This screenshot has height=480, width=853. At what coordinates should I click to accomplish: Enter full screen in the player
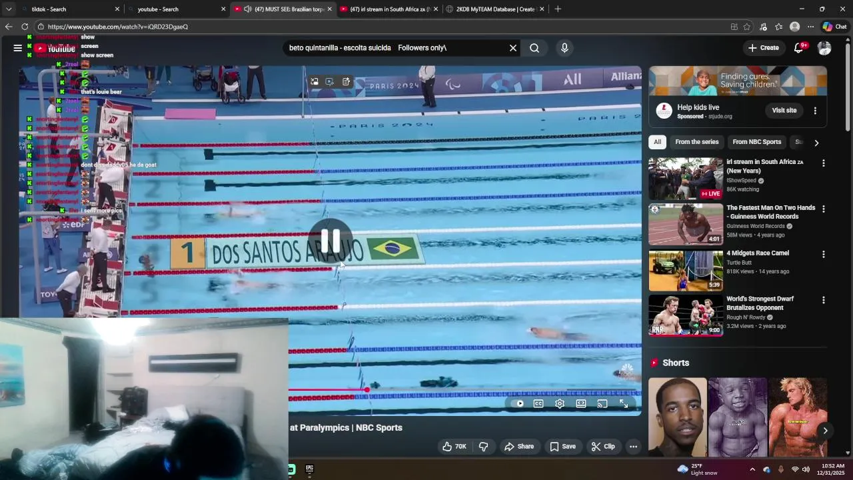(x=624, y=403)
